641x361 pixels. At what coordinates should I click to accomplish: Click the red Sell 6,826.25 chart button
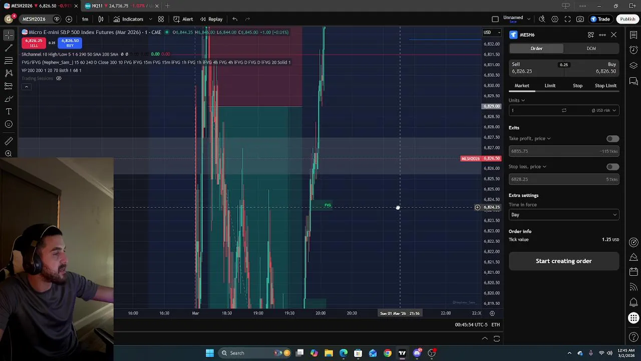click(x=34, y=43)
